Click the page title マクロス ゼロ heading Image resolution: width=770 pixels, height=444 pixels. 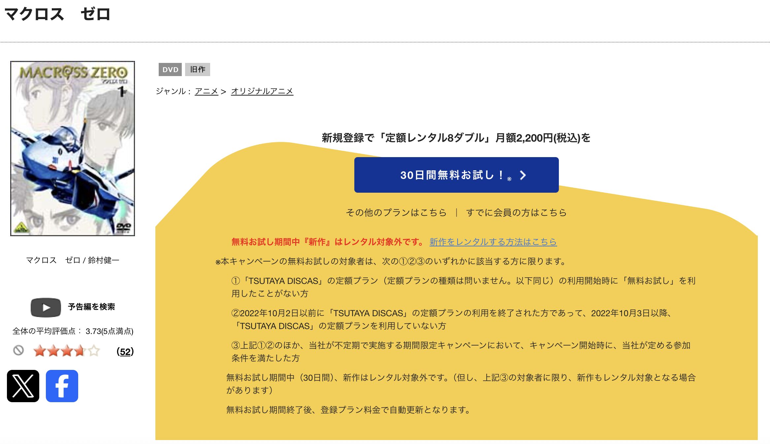(x=57, y=14)
